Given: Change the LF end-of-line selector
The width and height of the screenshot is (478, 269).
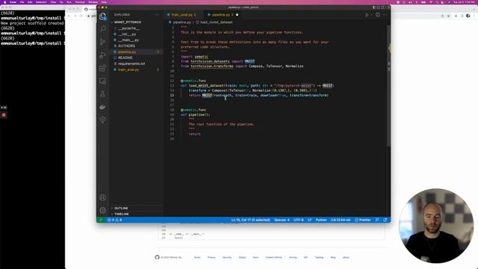Looking at the screenshot, I should pyautogui.click(x=309, y=220).
